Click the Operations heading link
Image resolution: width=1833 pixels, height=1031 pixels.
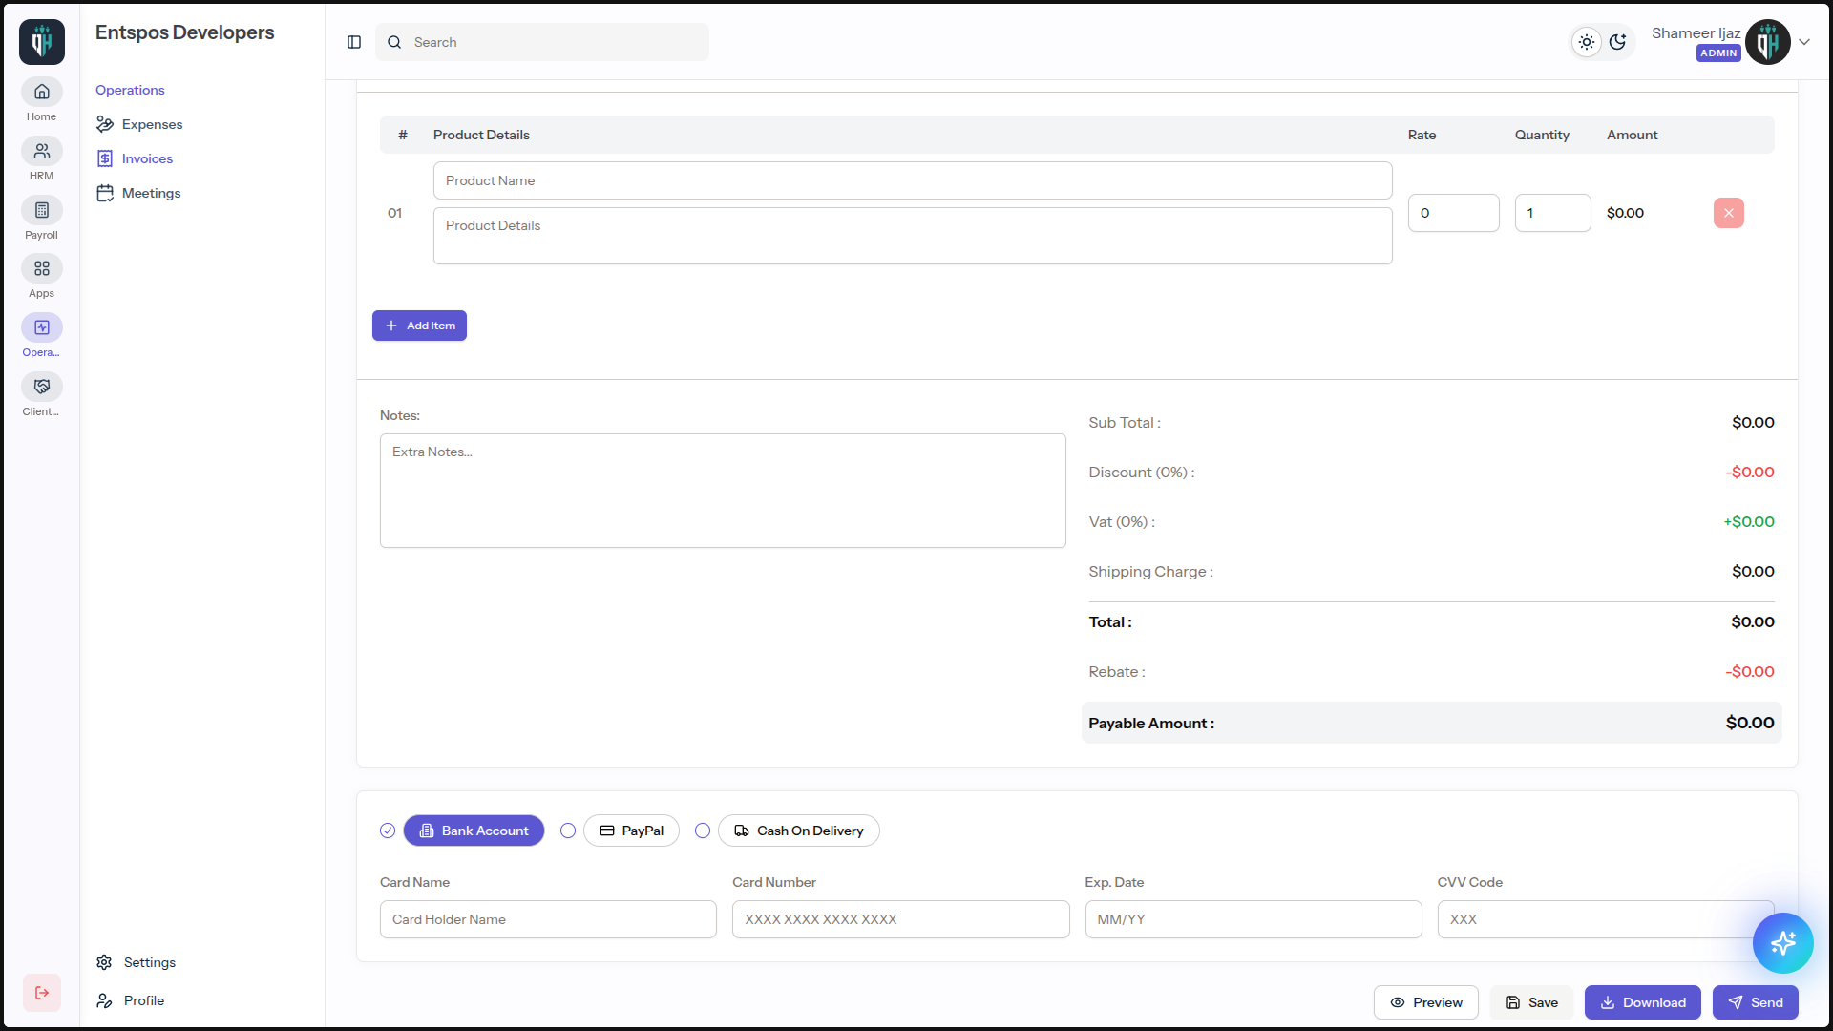coord(130,90)
